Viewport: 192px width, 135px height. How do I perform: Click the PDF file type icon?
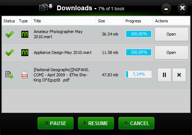(x=25, y=75)
